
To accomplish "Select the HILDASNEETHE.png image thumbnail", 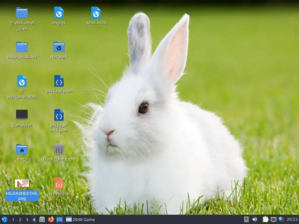I will 22,183.
